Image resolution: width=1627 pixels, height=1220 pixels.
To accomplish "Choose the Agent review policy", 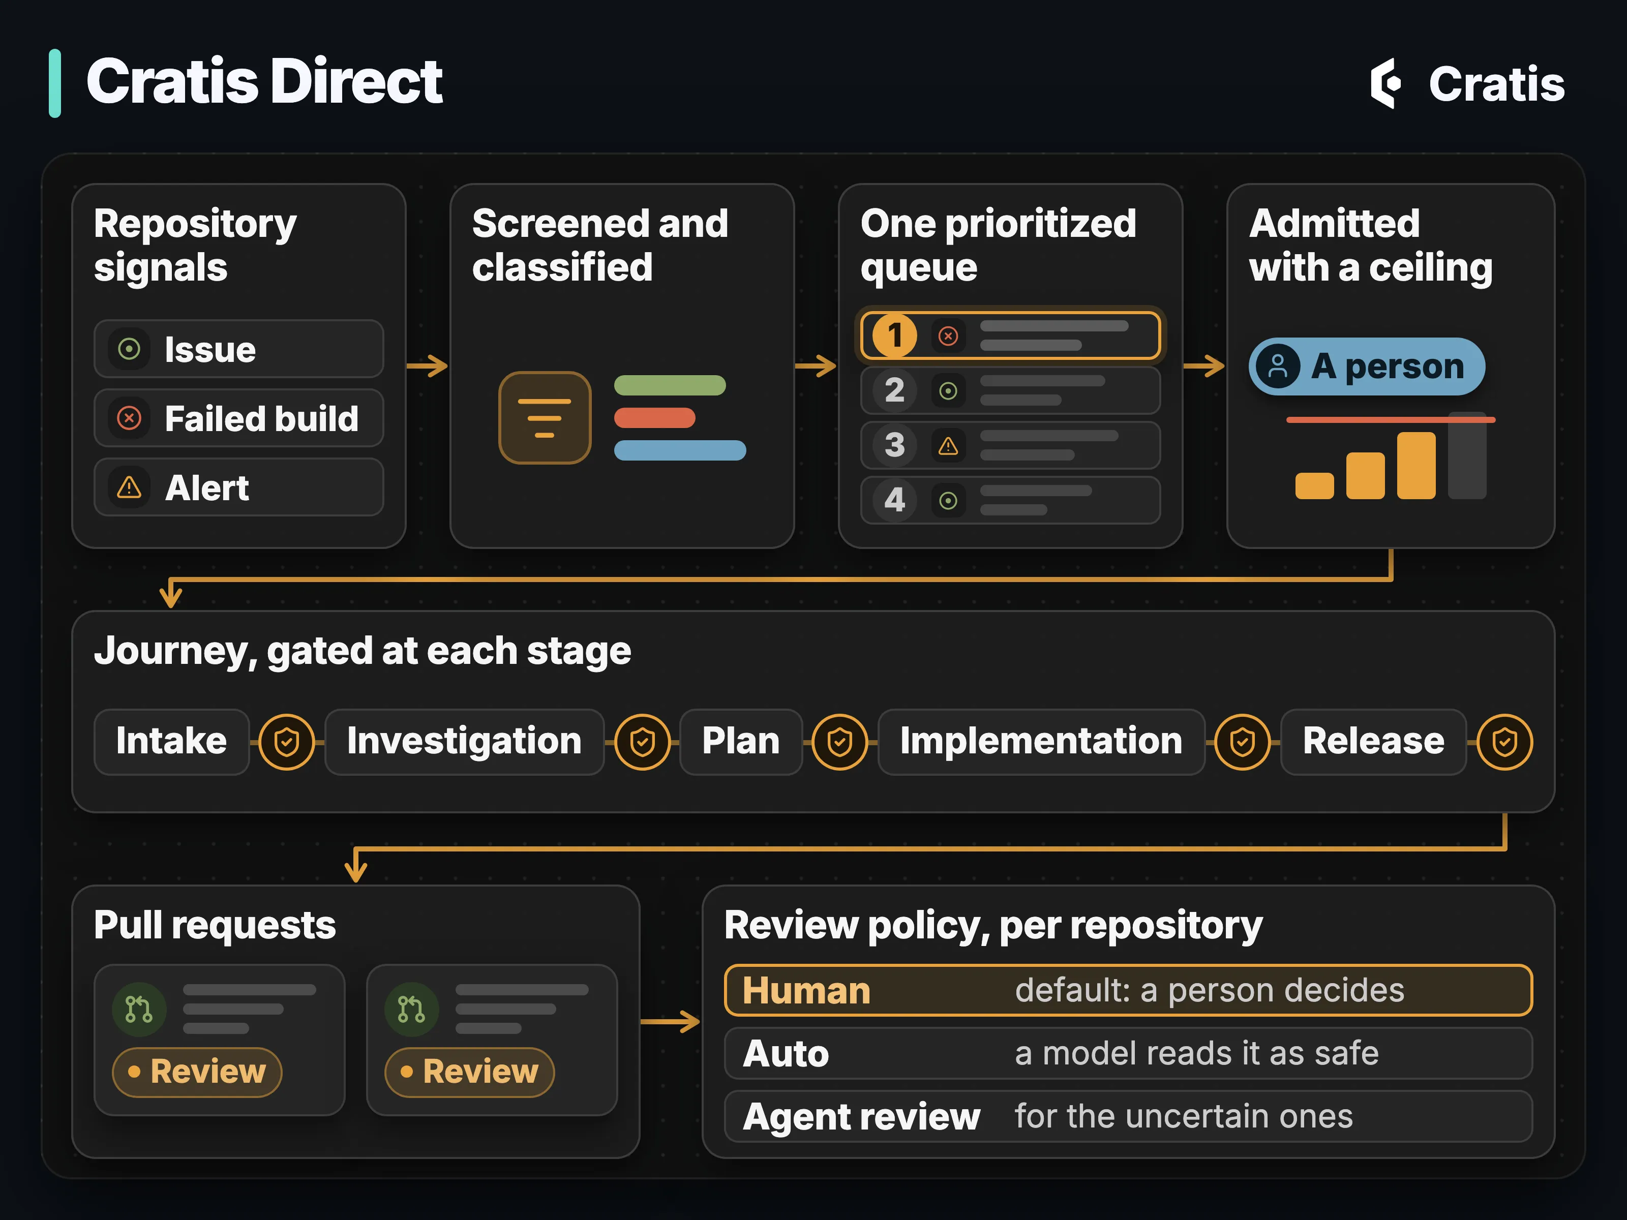I will [x=1128, y=1117].
